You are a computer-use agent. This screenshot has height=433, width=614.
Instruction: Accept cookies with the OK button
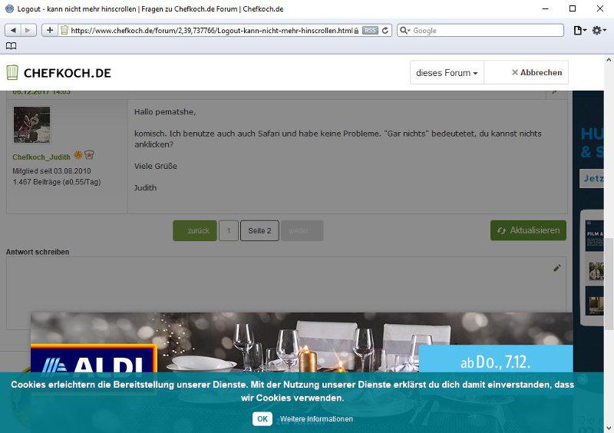[x=262, y=418]
